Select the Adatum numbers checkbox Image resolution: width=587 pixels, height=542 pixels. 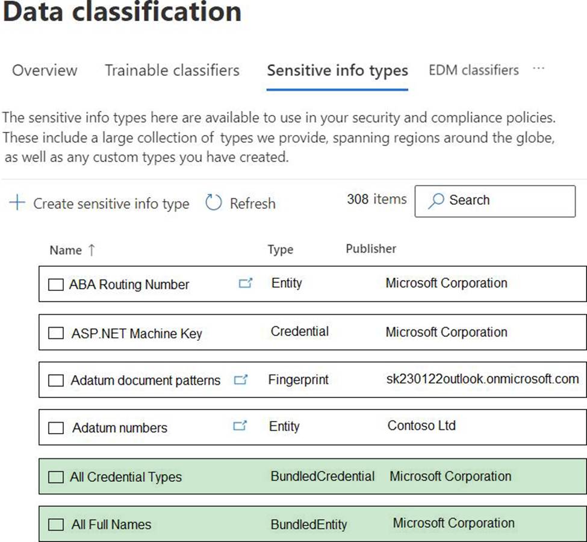pyautogui.click(x=55, y=428)
